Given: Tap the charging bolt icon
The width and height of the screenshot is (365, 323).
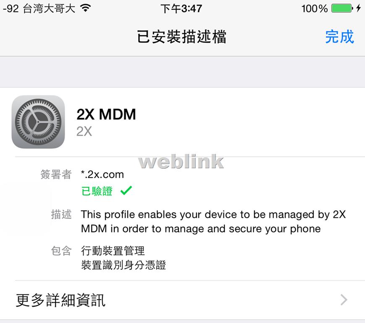Looking at the screenshot, I should tap(358, 8).
